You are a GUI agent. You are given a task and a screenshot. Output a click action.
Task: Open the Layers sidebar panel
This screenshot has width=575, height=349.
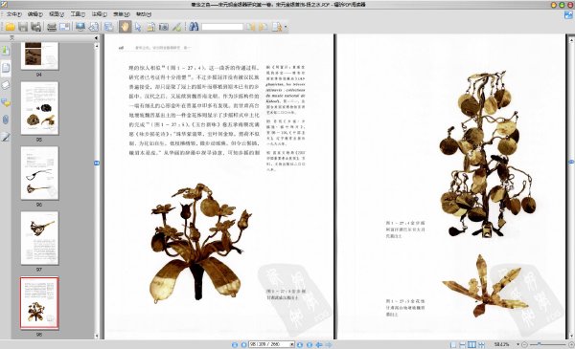(x=6, y=85)
